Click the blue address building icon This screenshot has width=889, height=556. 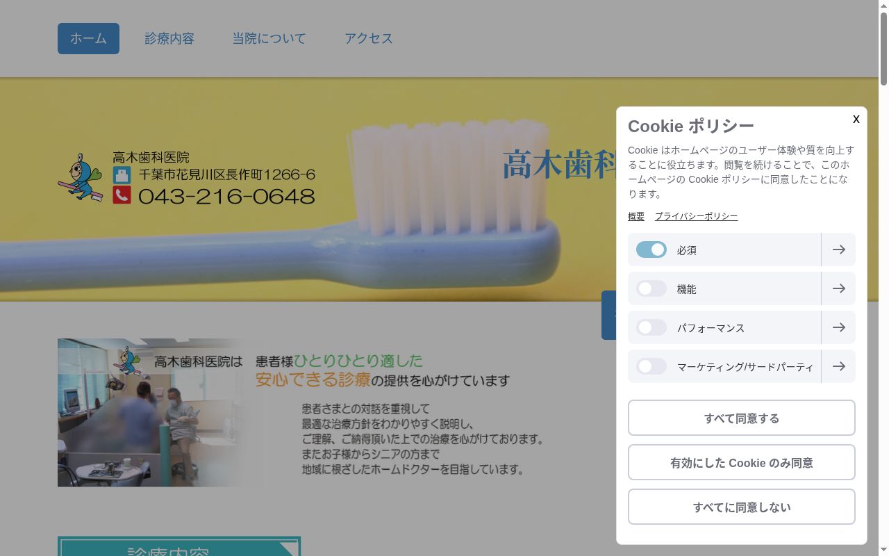point(122,174)
